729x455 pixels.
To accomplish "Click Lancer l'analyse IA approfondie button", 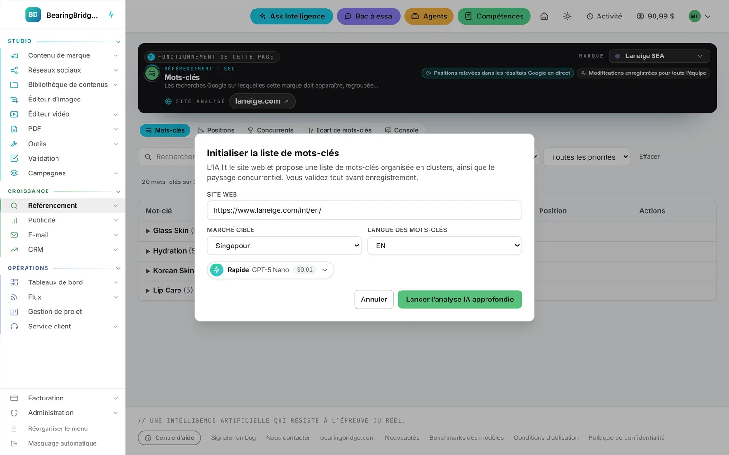I will pos(460,299).
